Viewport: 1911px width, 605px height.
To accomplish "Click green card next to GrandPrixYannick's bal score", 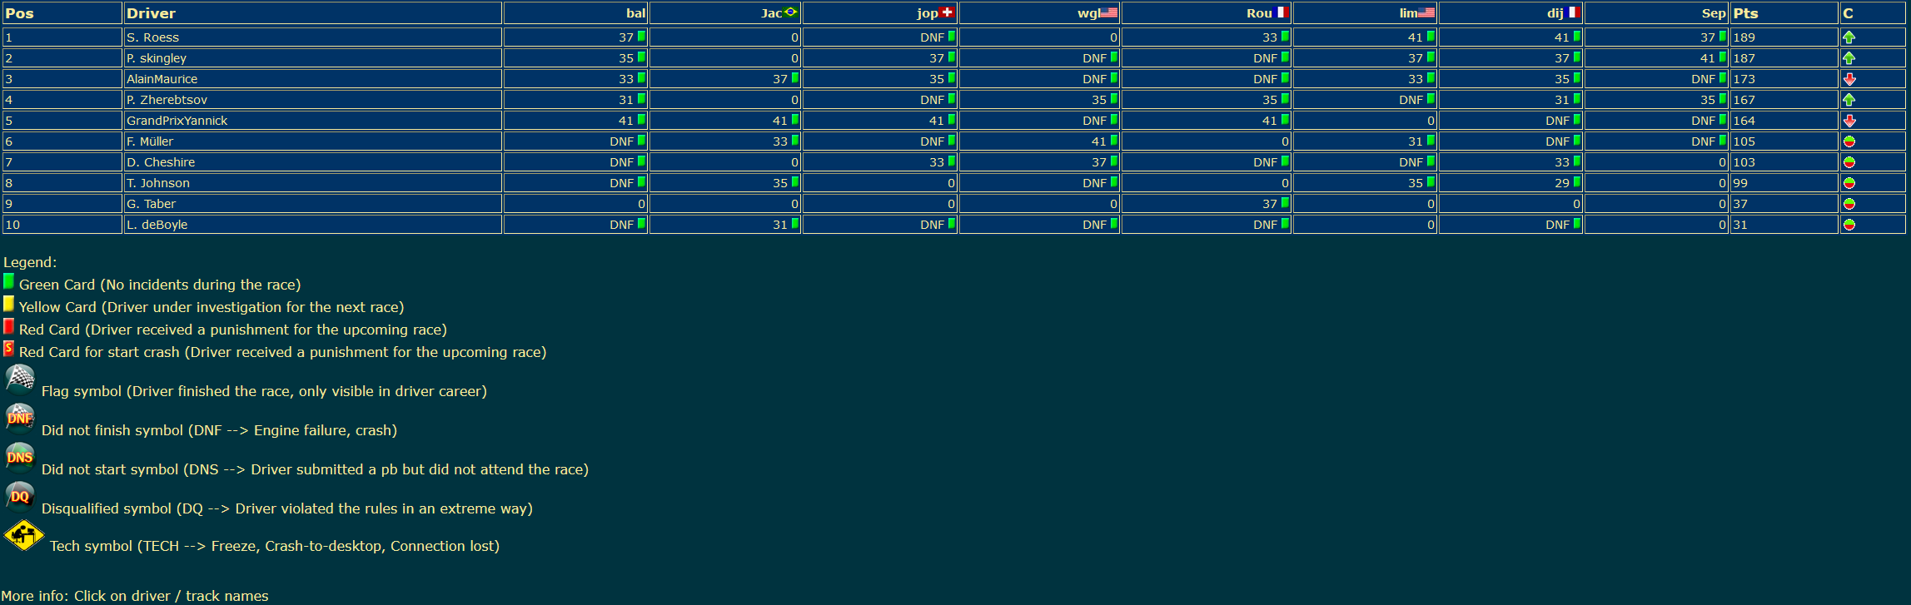I will coord(641,120).
